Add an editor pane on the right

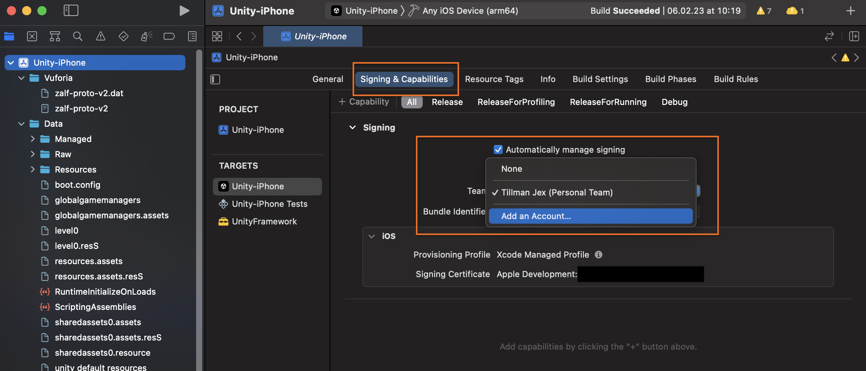pyautogui.click(x=854, y=36)
